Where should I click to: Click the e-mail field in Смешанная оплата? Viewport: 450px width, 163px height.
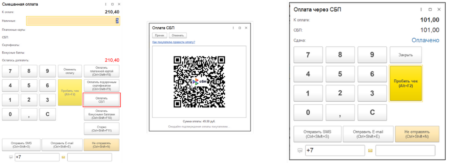point(90,157)
